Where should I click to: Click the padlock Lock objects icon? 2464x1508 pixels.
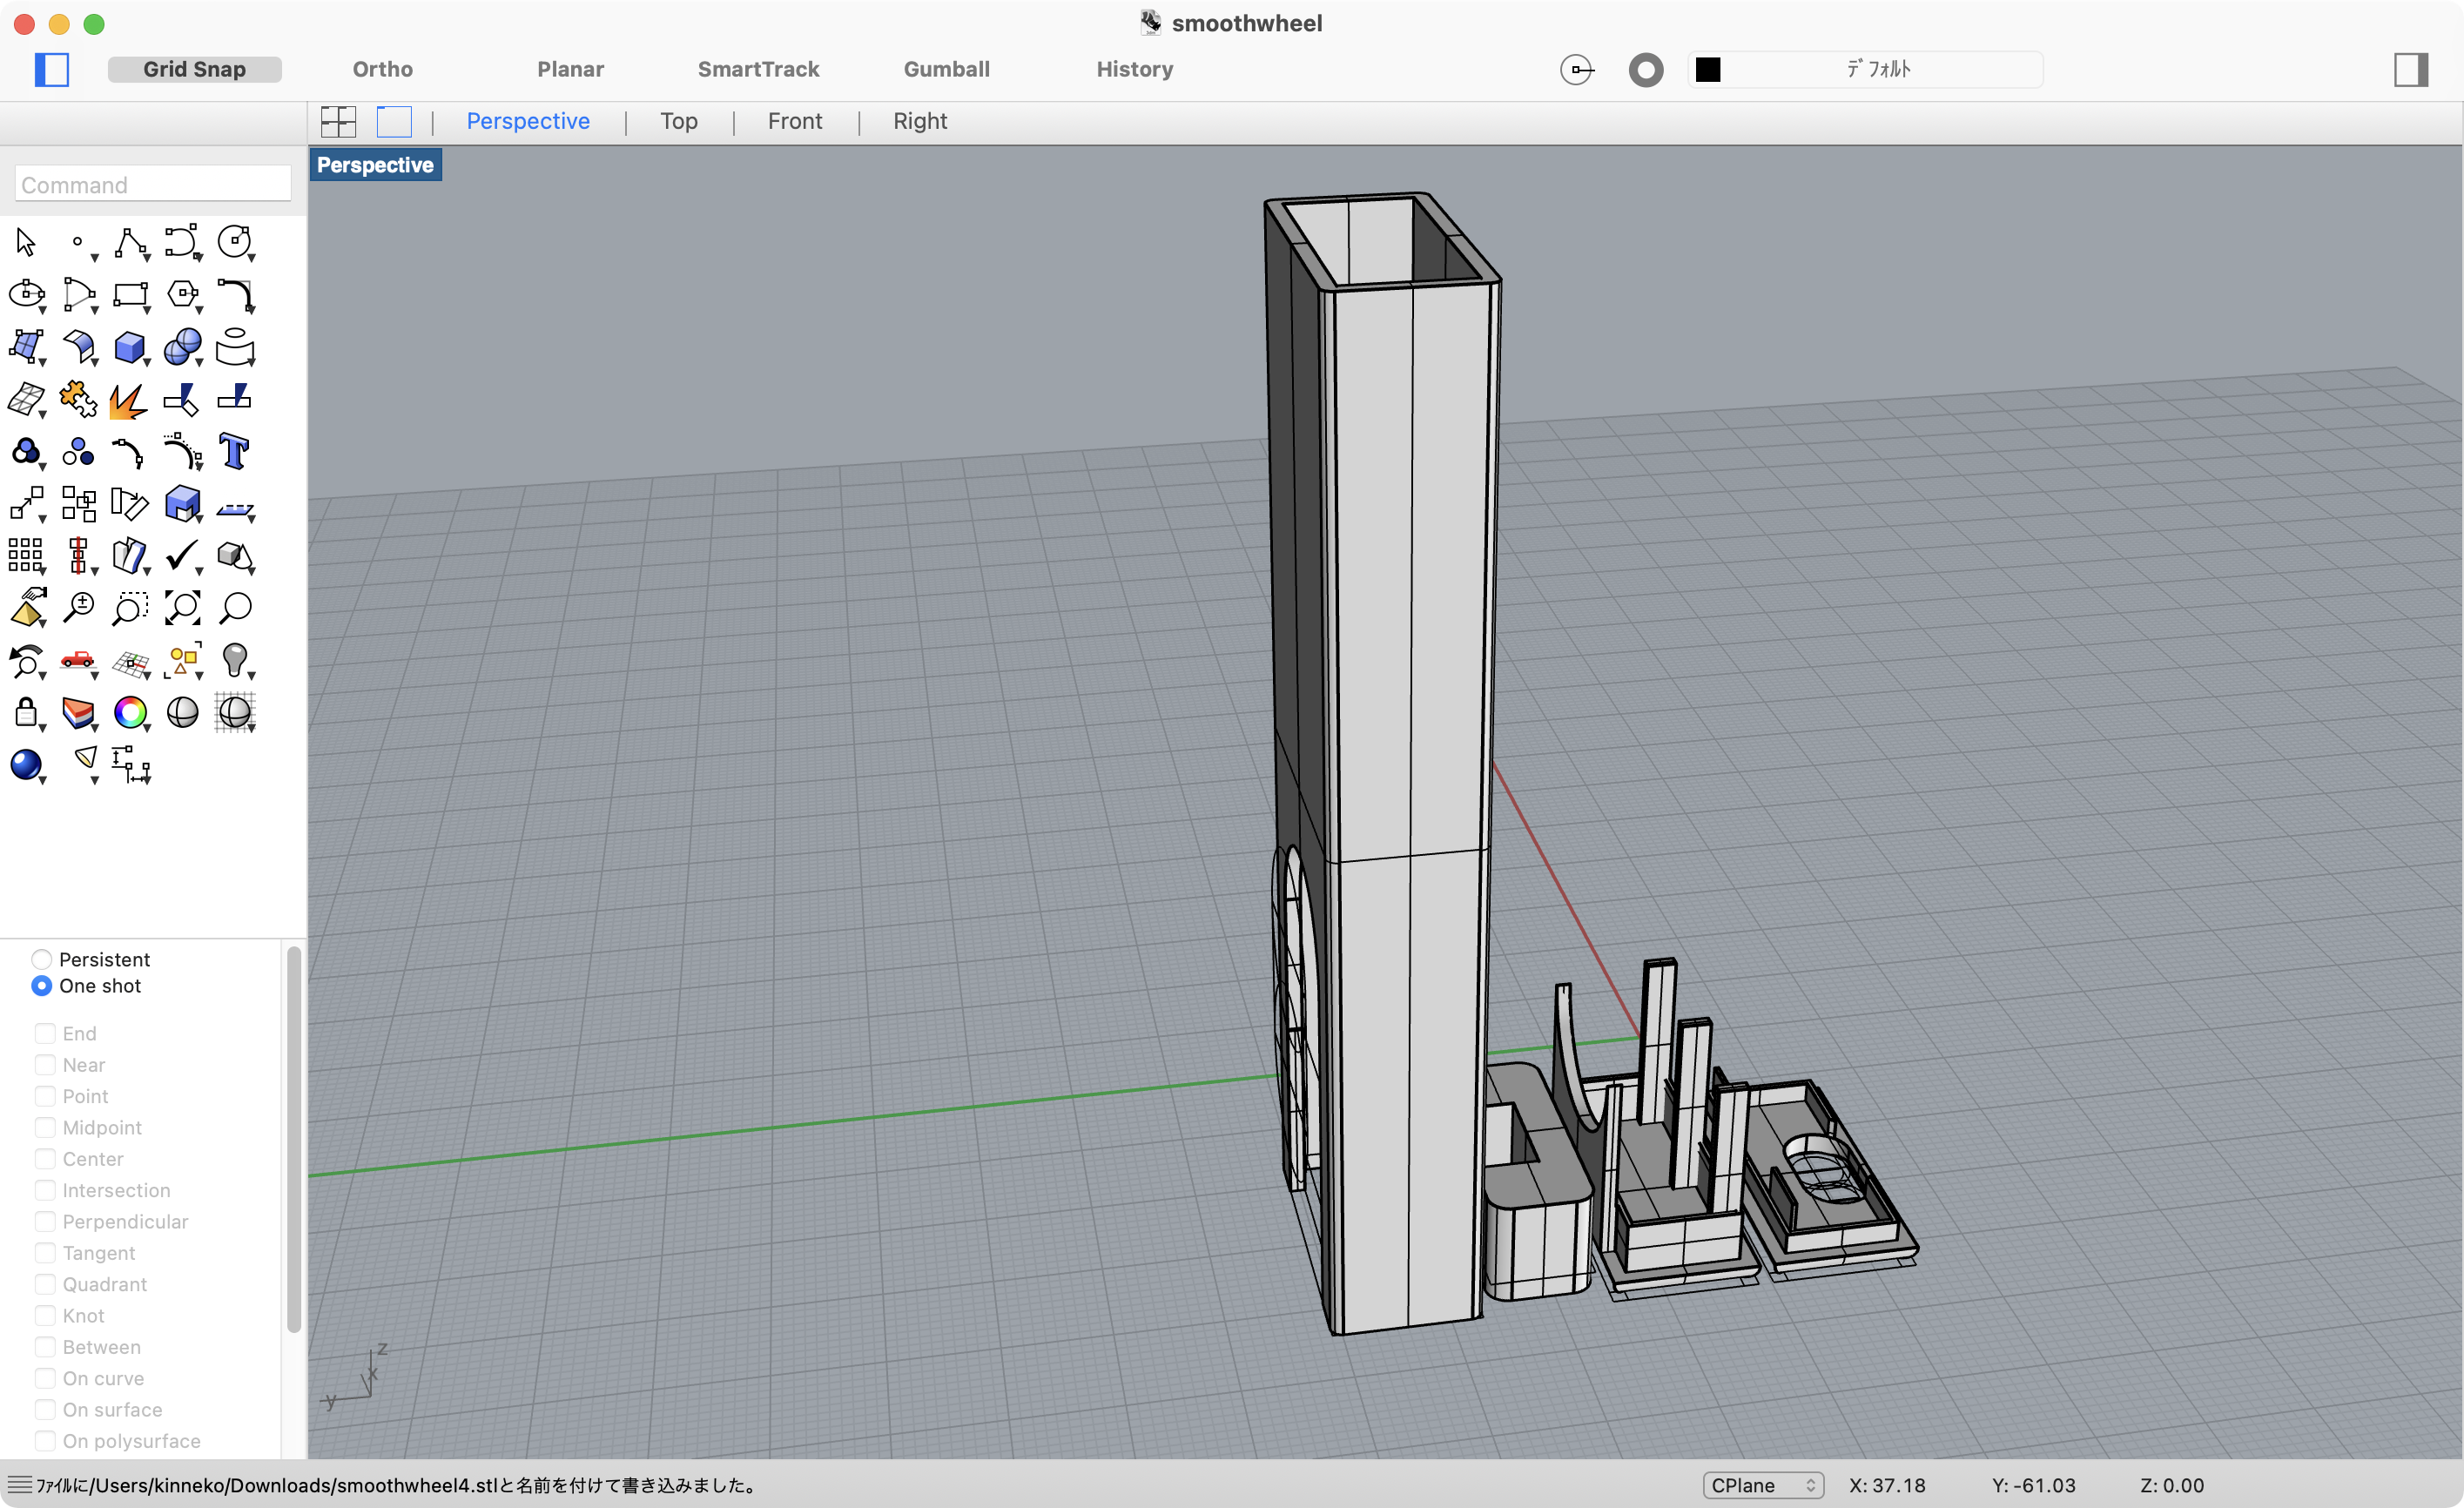[26, 711]
